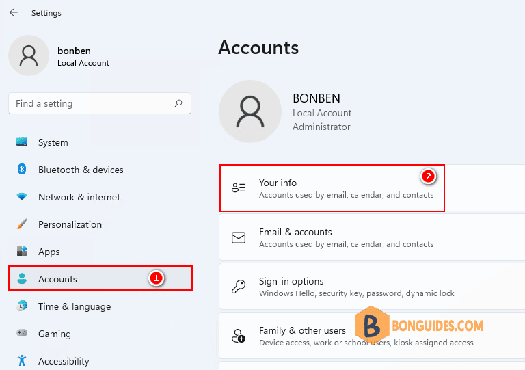Click the Network & internet wifi icon
Image resolution: width=525 pixels, height=370 pixels.
pyautogui.click(x=22, y=197)
